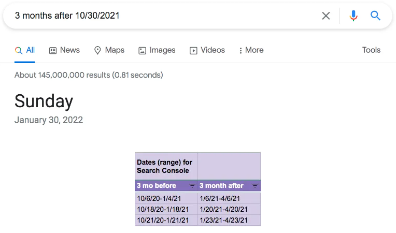
Task: Switch to the Videos results tab
Action: [213, 50]
